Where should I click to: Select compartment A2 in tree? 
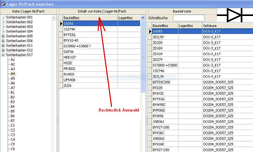(13, 64)
